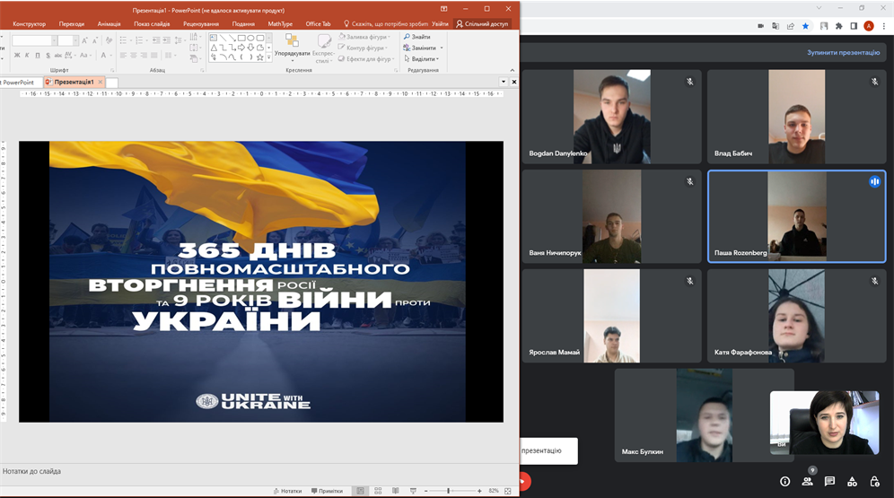
Task: Toggle the Примітки comments pane
Action: coord(327,491)
